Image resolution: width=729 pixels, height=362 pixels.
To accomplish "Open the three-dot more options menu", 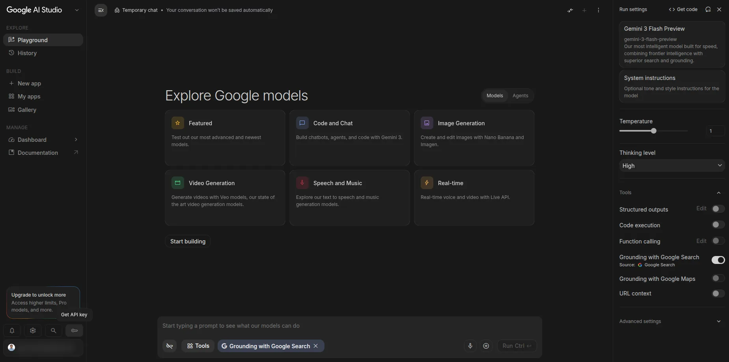I will 598,10.
